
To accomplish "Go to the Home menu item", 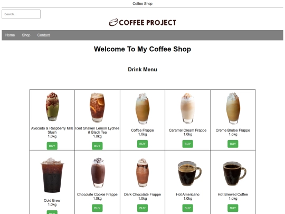I will pyautogui.click(x=10, y=35).
